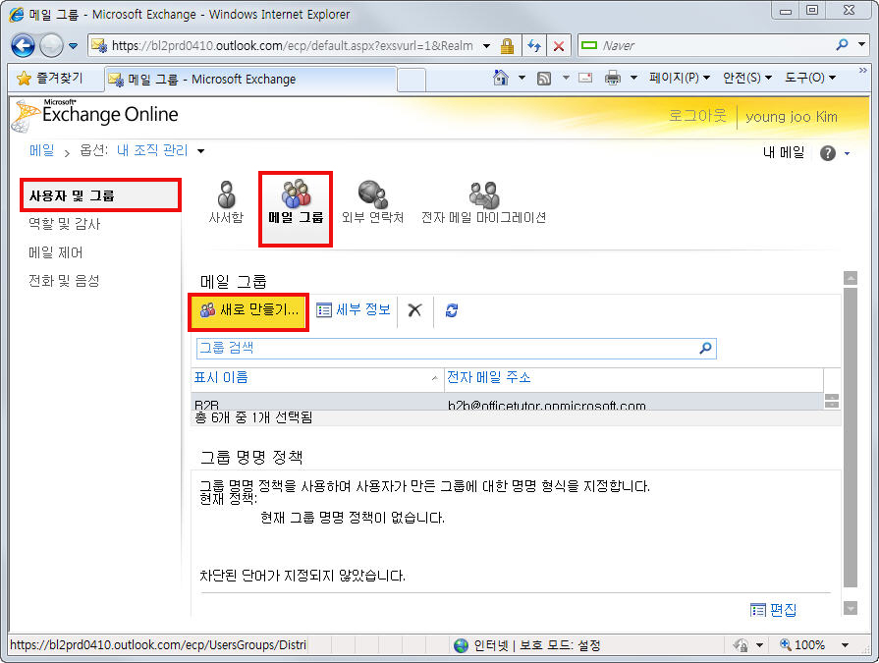
Task: Click the 총 6개 중 1개 선택됨 status text
Action: point(253,417)
